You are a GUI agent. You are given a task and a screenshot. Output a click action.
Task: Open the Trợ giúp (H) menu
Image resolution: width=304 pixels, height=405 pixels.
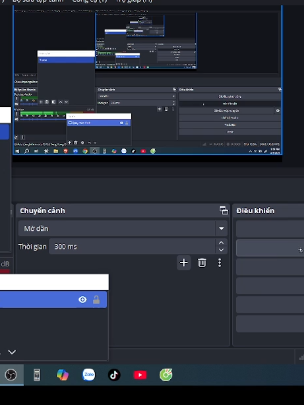point(134,1)
